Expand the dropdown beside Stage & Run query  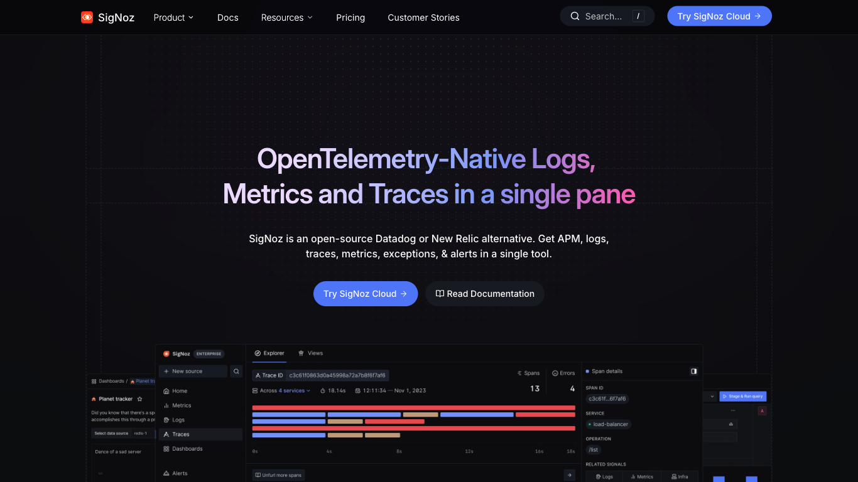pyautogui.click(x=712, y=396)
